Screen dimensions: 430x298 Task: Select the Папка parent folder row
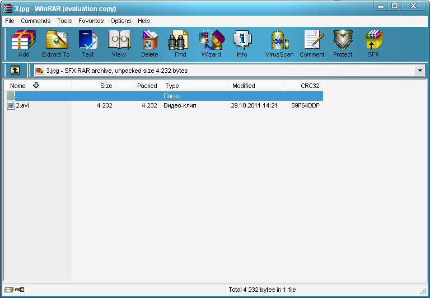click(x=164, y=96)
